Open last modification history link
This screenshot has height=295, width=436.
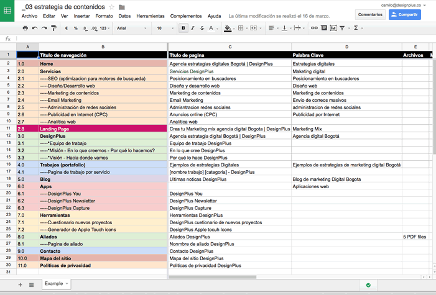point(279,16)
